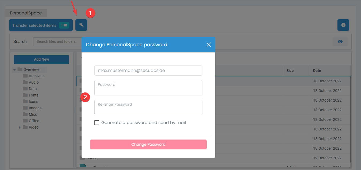Expand the Video folder tree node
The width and height of the screenshot is (361, 170).
[x=20, y=127]
